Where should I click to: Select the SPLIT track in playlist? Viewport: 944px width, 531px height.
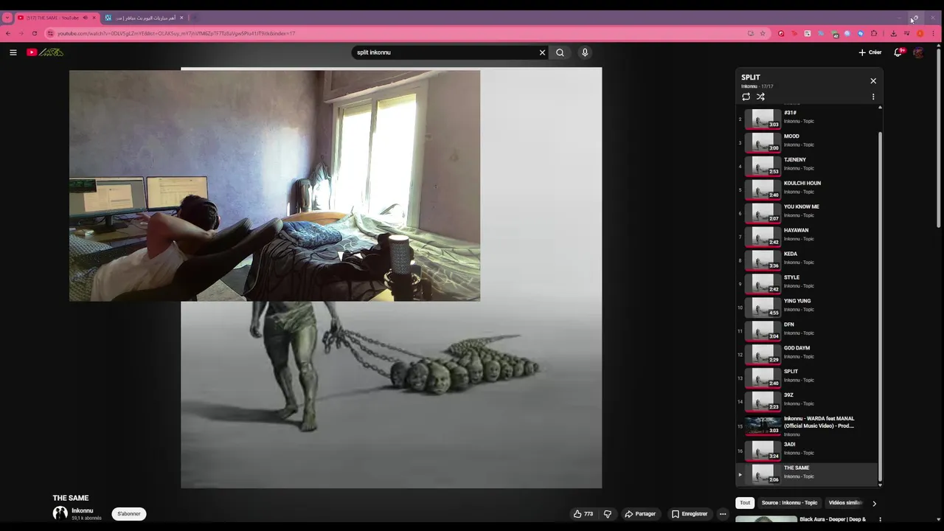point(807,378)
